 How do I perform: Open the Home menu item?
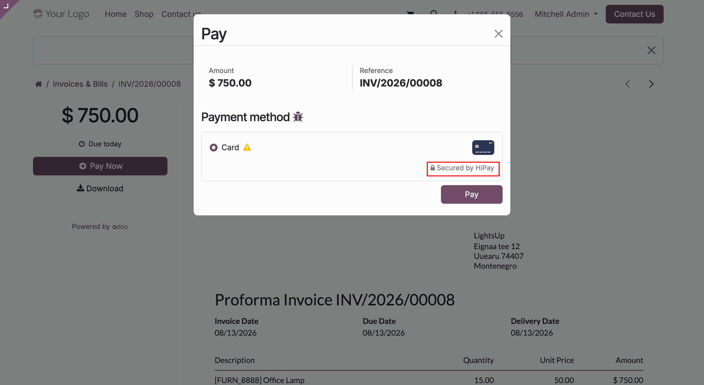[115, 14]
